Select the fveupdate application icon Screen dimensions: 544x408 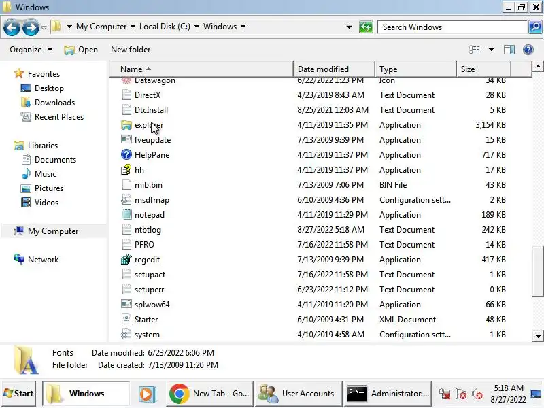coord(126,140)
